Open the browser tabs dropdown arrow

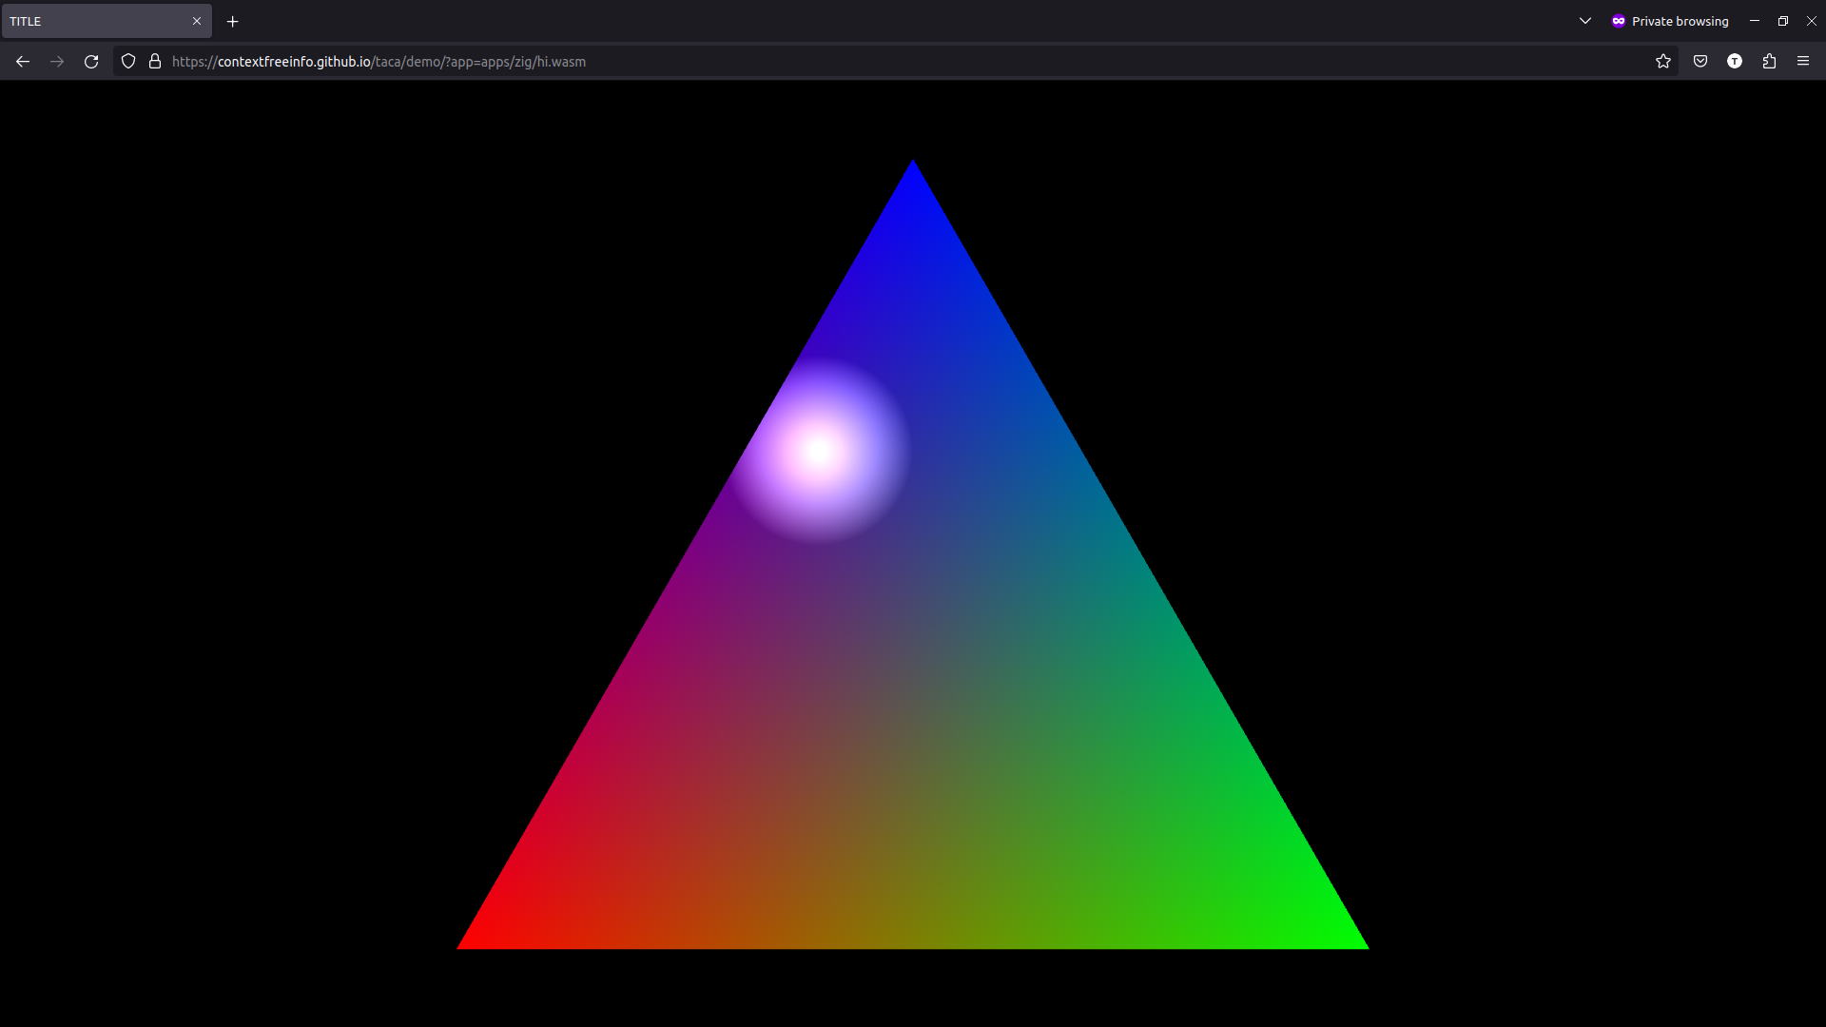pyautogui.click(x=1585, y=21)
